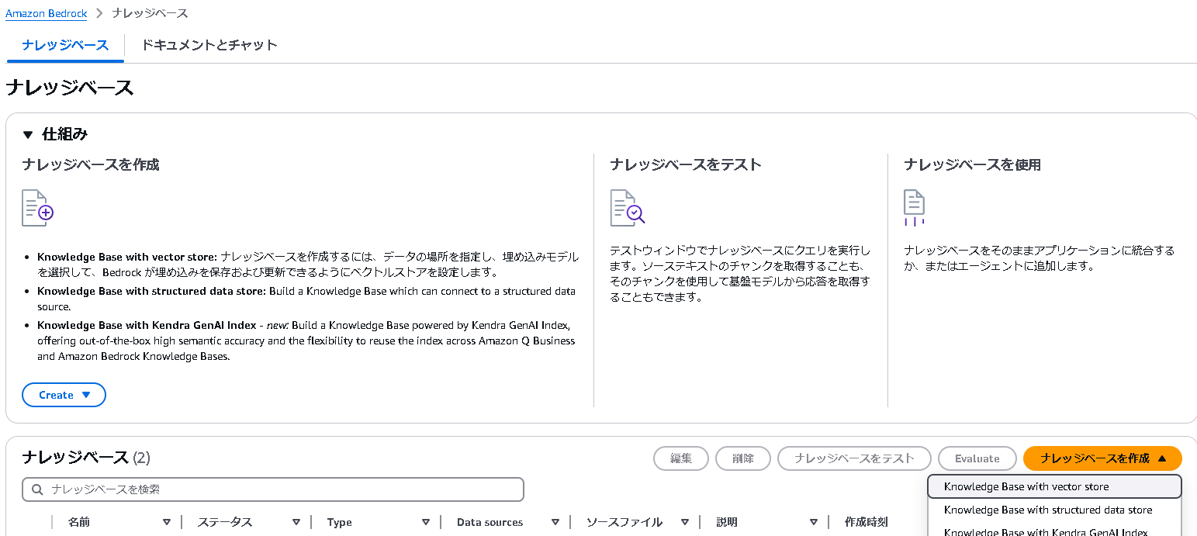The width and height of the screenshot is (1197, 536).
Task: Click the ナレッジベースをテスト heading in 仕組み
Action: point(686,164)
